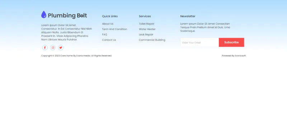Open the Contact Us link

point(109,40)
